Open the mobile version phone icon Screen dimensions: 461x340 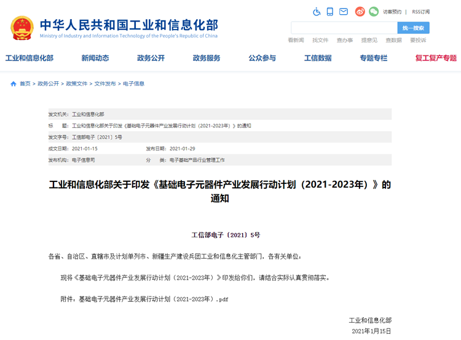(330, 12)
